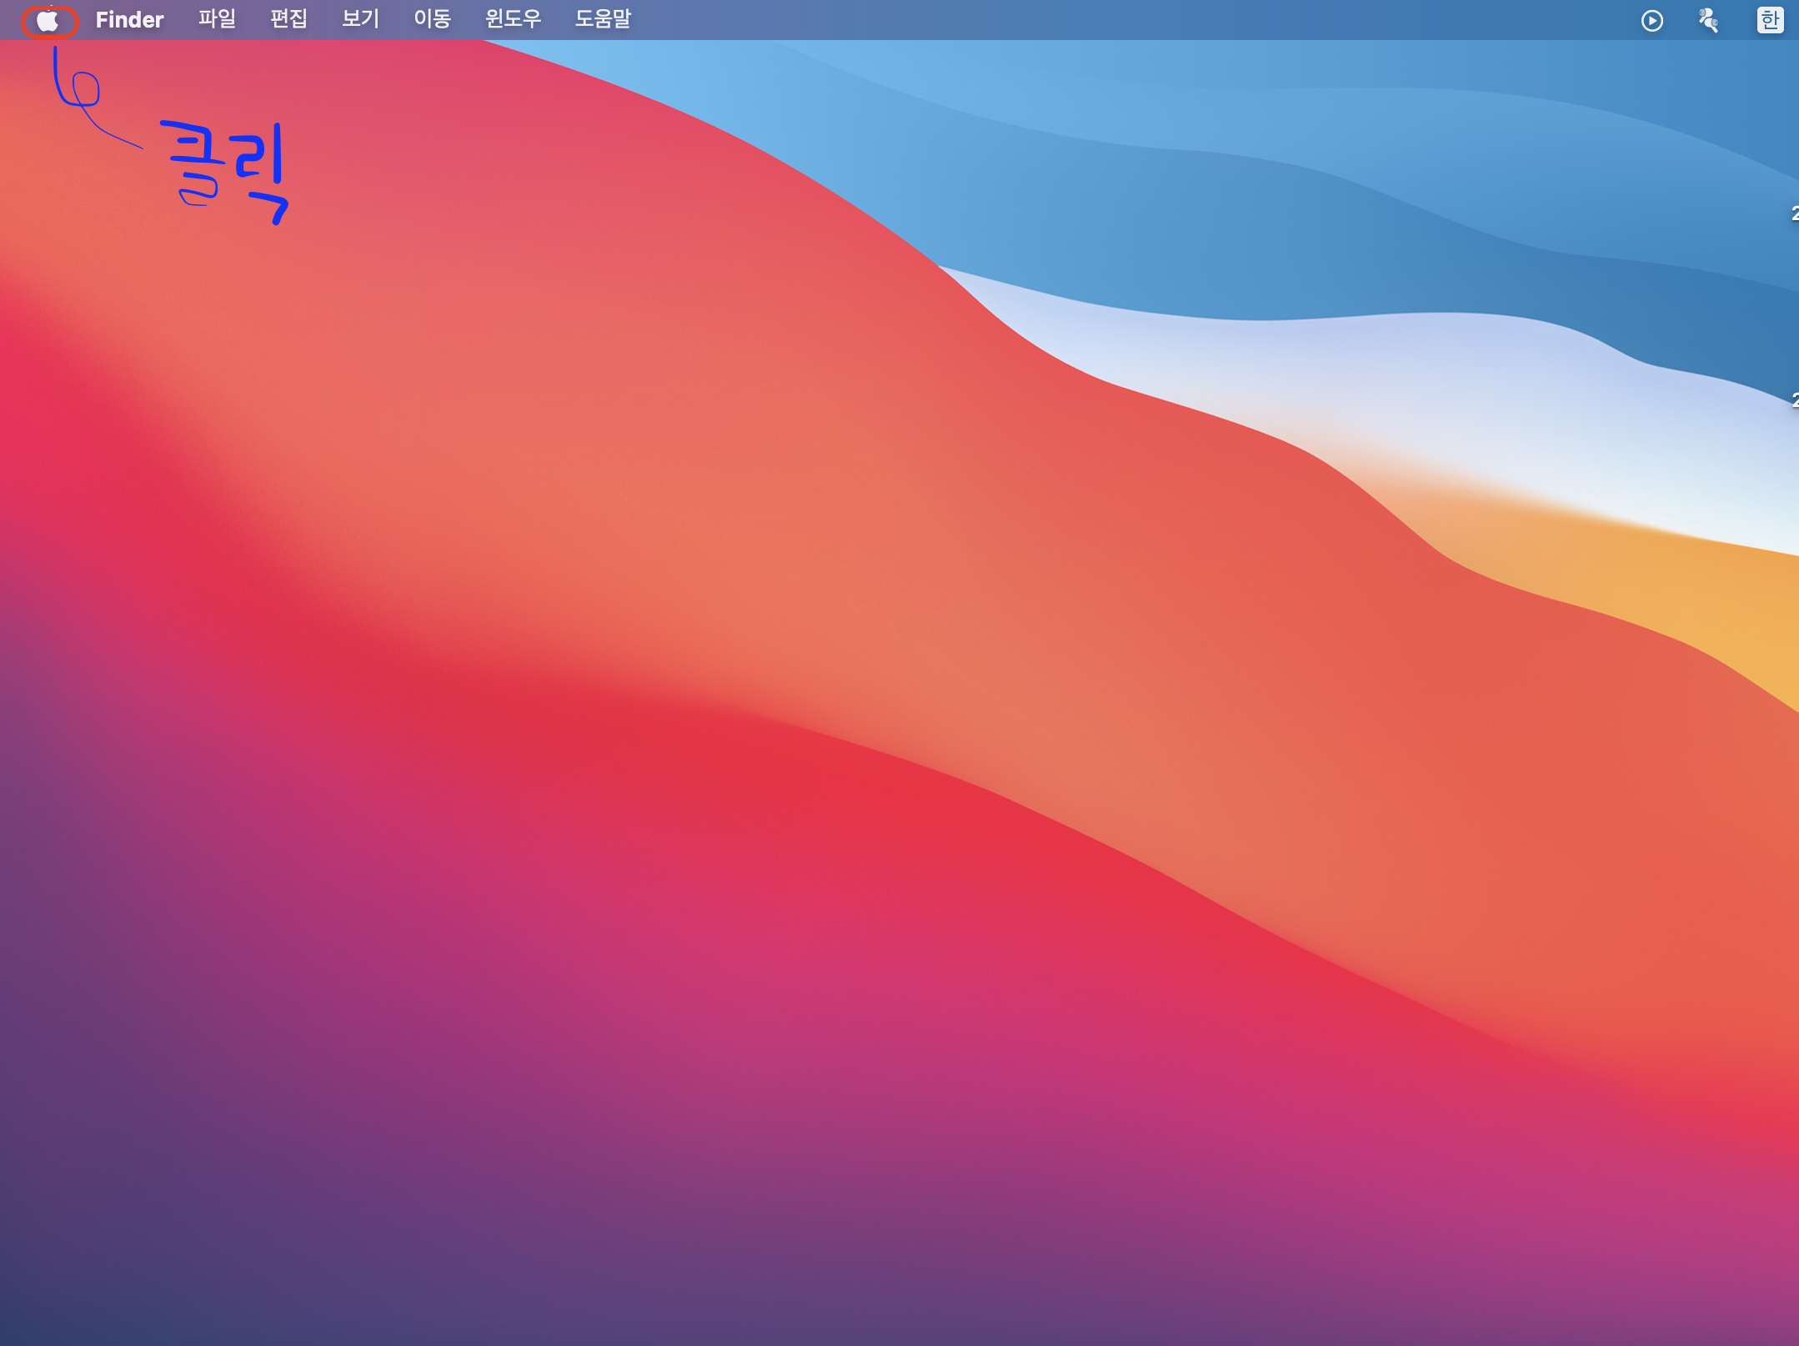Click the yellow-orange wallpaper patch at right
This screenshot has height=1346, width=1799.
(1734, 600)
